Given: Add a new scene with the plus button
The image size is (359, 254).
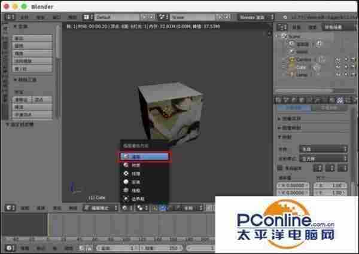Looking at the screenshot, I should coord(221,17).
